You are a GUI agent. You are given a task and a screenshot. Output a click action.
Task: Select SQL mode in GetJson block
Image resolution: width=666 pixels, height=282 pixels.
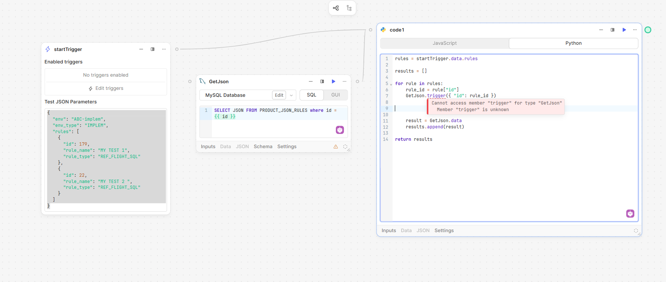311,95
